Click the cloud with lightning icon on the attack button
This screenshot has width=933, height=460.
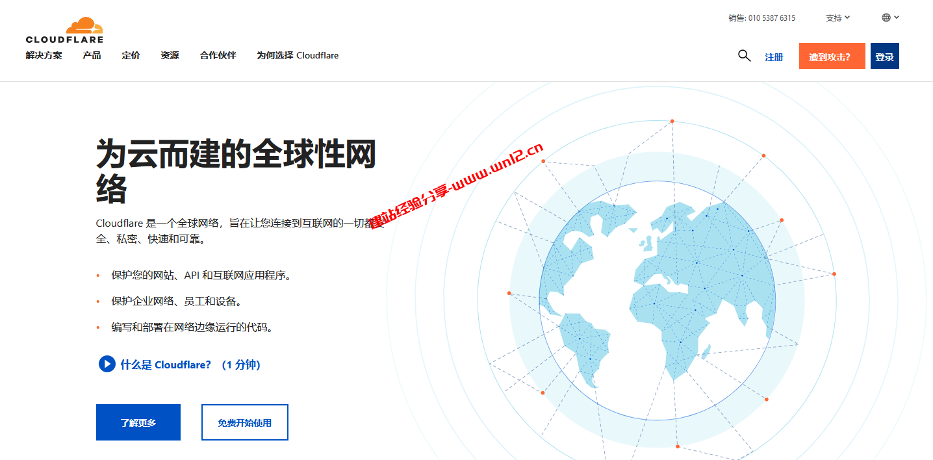832,56
